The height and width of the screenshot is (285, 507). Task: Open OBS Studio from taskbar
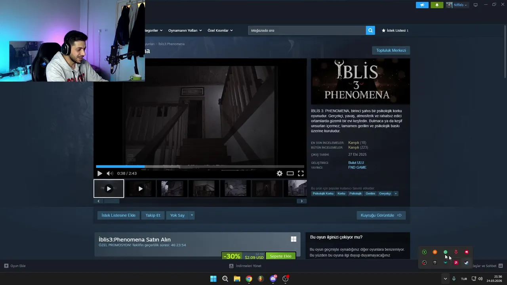pos(285,279)
